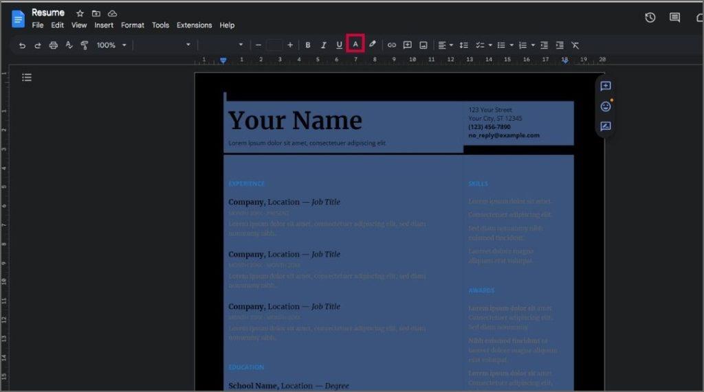Activate the Paint format roller
Viewport: 704px width, 392px height.
(85, 45)
